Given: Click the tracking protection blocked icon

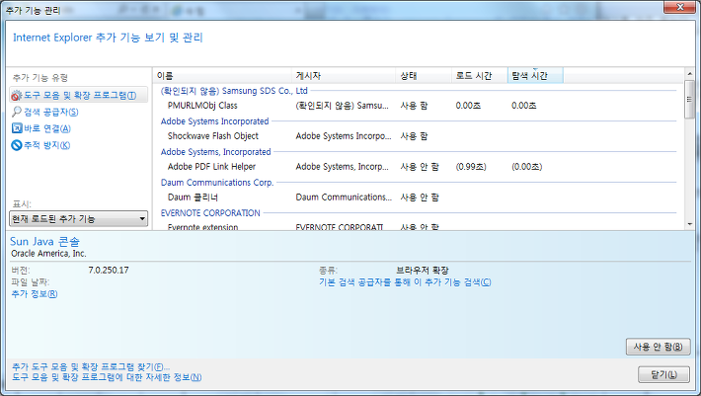Looking at the screenshot, I should tap(17, 145).
